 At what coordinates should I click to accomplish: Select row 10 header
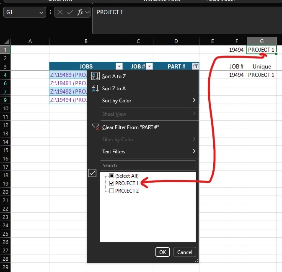click(x=5, y=108)
